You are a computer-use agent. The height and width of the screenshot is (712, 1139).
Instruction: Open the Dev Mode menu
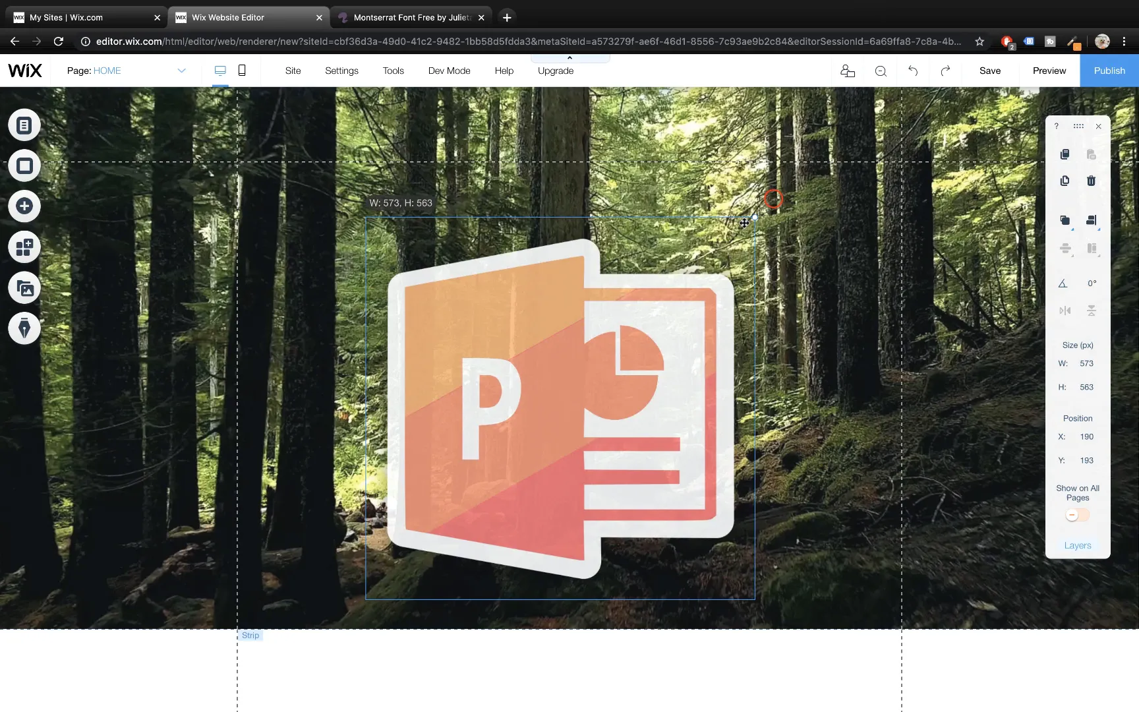450,71
